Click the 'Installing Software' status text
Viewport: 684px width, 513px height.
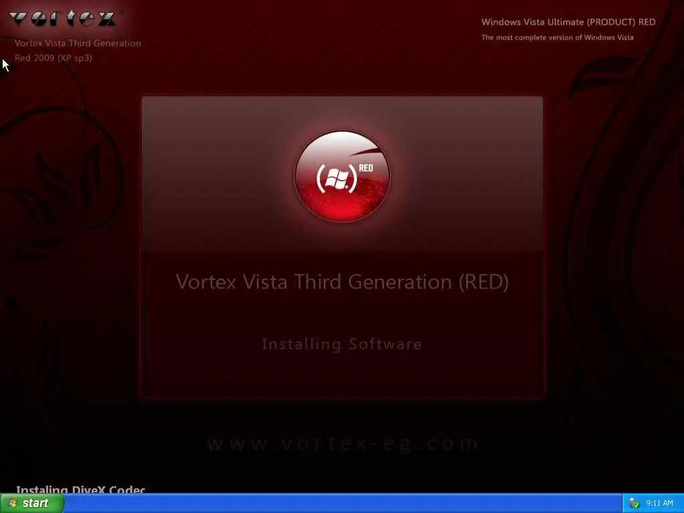coord(341,344)
